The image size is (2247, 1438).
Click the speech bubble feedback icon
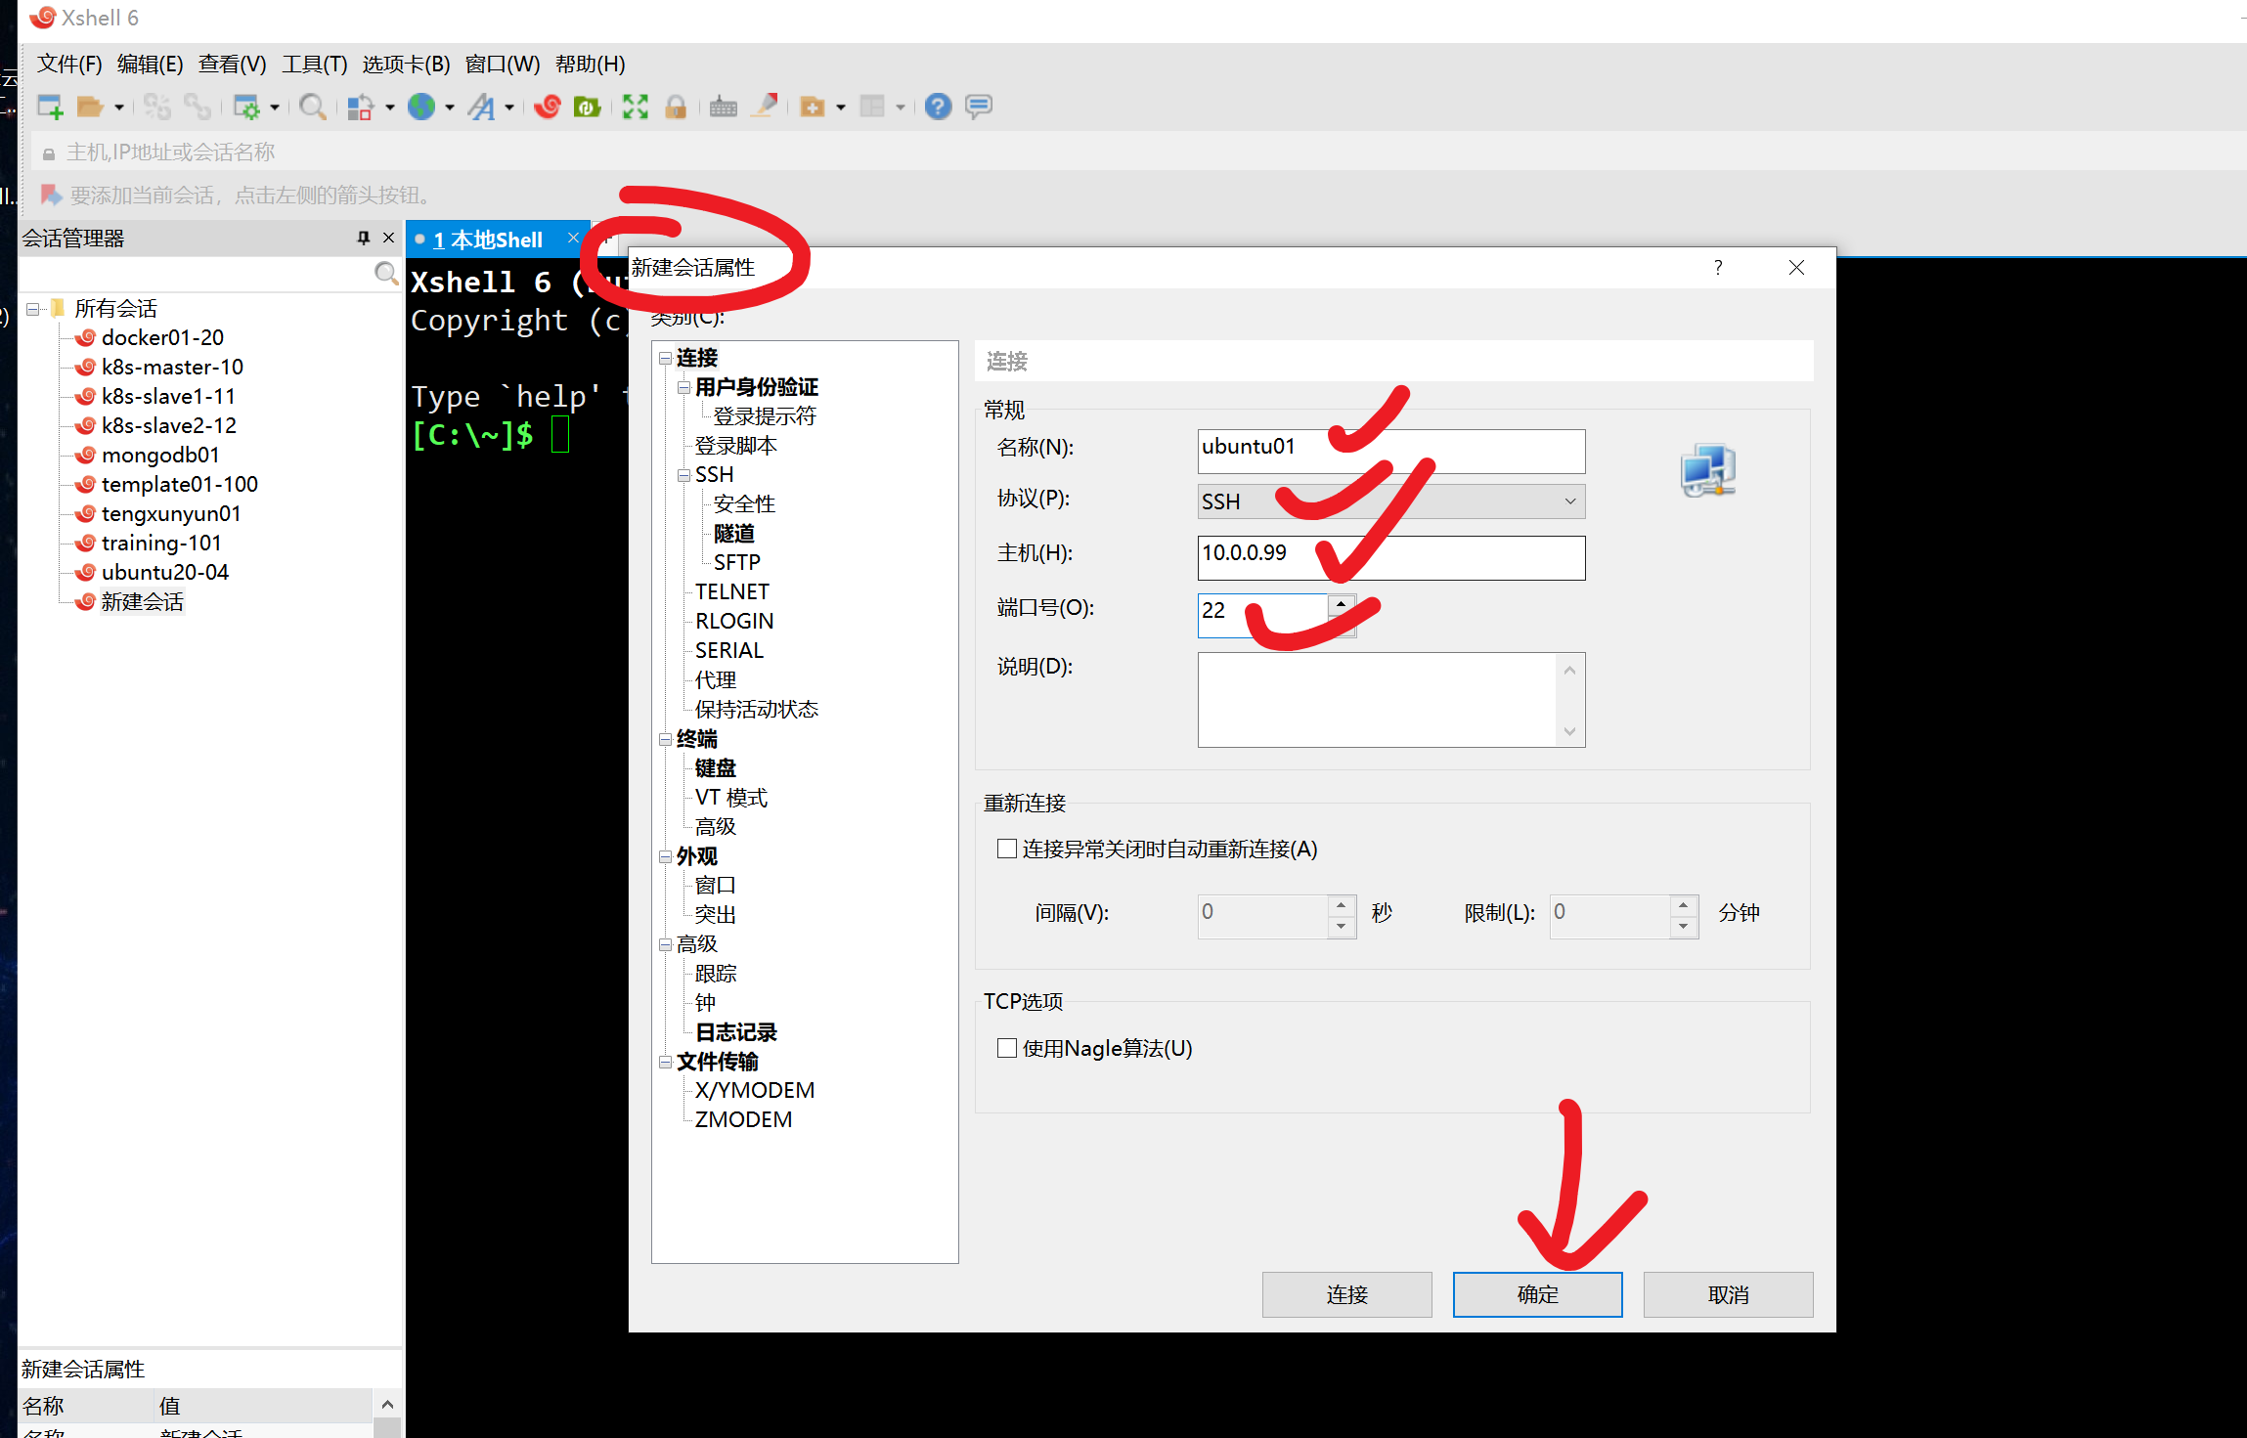click(979, 107)
